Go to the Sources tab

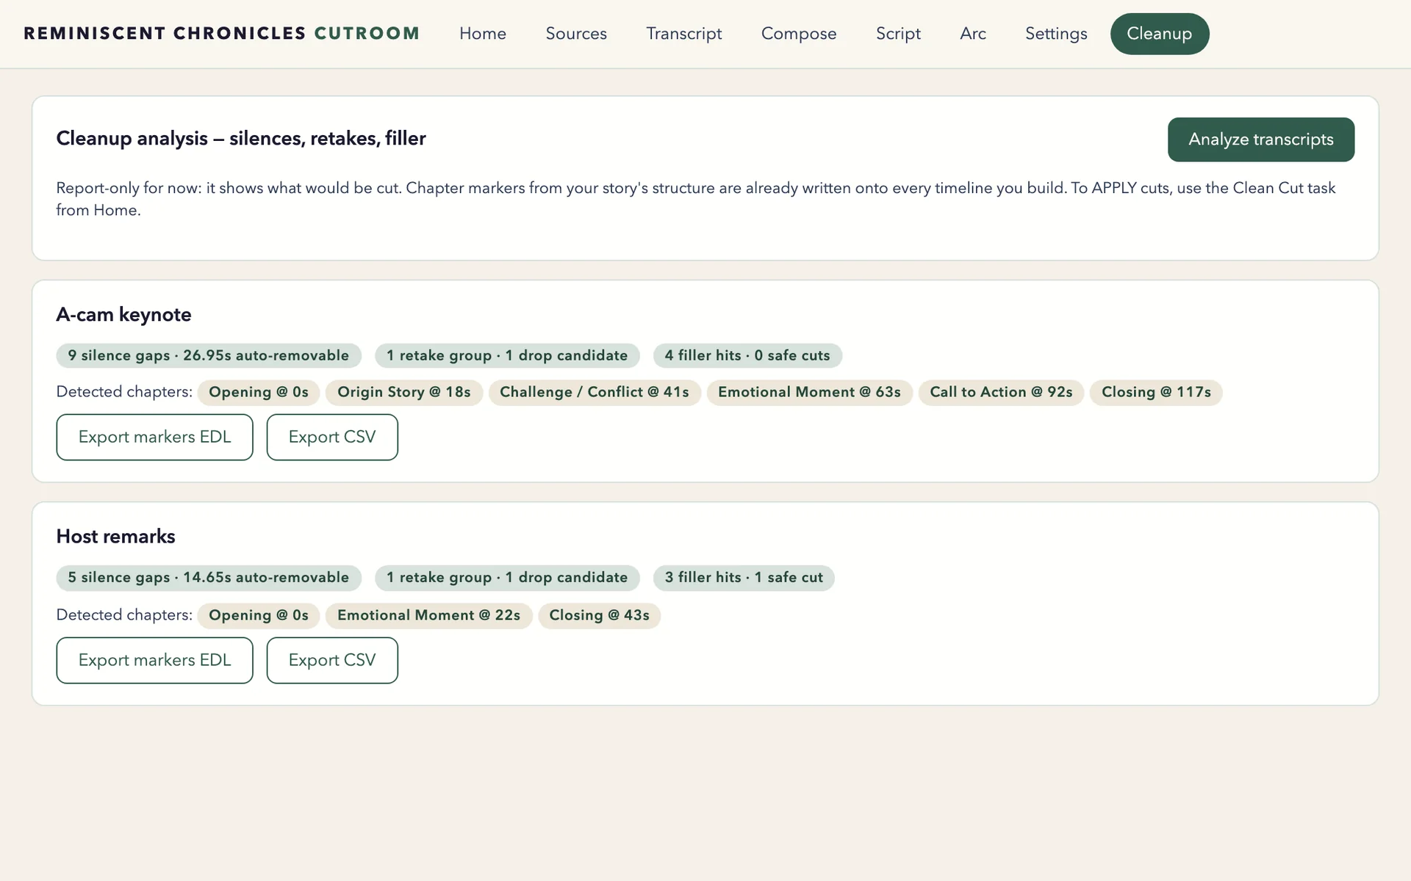tap(576, 34)
